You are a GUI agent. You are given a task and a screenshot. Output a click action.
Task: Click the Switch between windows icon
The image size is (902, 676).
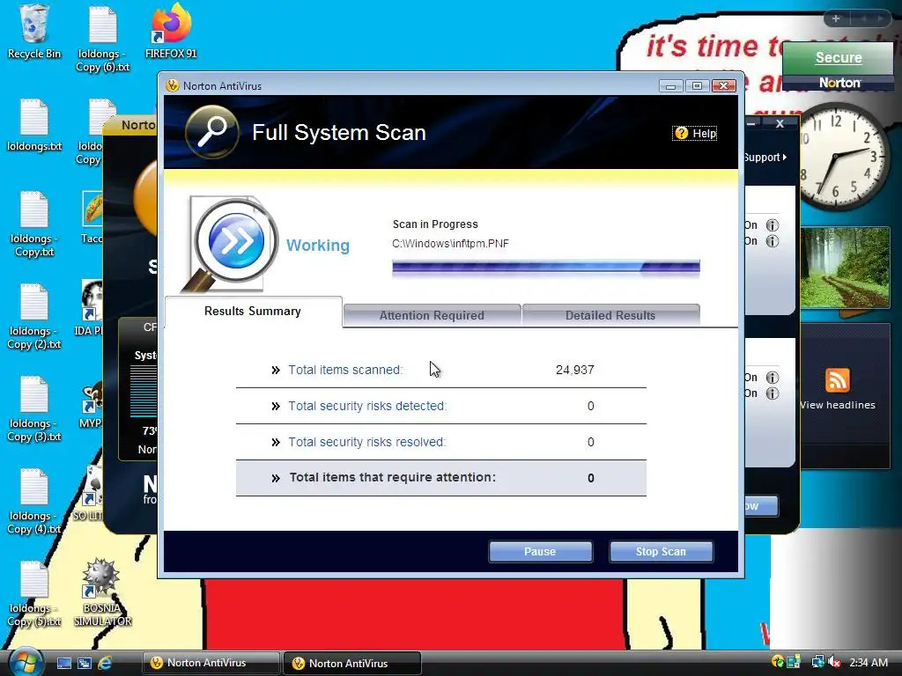point(85,663)
